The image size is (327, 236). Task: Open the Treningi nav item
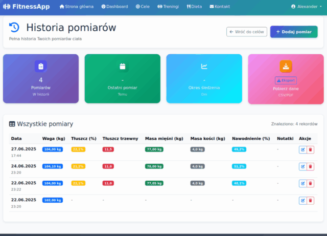pos(168,7)
